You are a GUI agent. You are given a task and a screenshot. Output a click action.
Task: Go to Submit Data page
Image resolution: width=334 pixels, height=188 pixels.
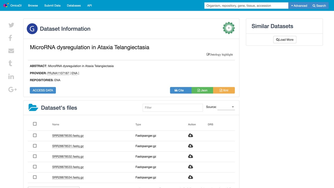click(x=52, y=5)
